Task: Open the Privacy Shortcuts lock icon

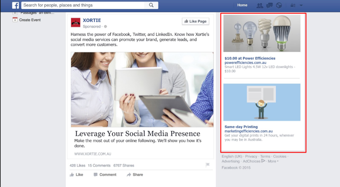Action: coord(293,5)
